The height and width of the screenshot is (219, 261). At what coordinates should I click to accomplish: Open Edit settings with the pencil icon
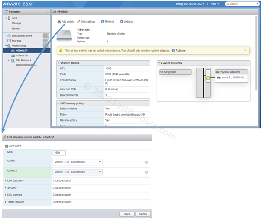tap(86, 22)
